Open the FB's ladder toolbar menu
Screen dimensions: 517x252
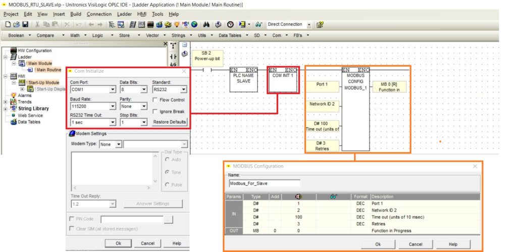click(x=301, y=35)
